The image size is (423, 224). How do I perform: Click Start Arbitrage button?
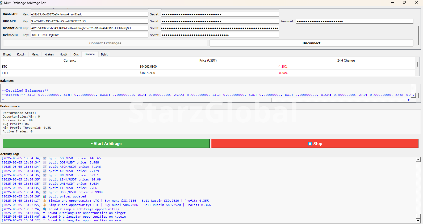point(106,144)
